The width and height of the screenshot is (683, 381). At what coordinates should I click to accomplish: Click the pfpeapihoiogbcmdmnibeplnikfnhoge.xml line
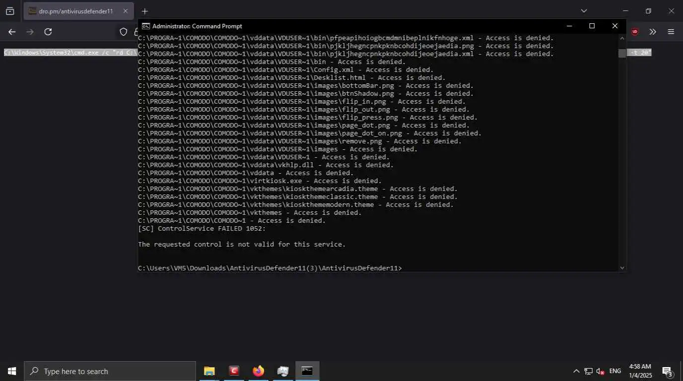(x=346, y=38)
